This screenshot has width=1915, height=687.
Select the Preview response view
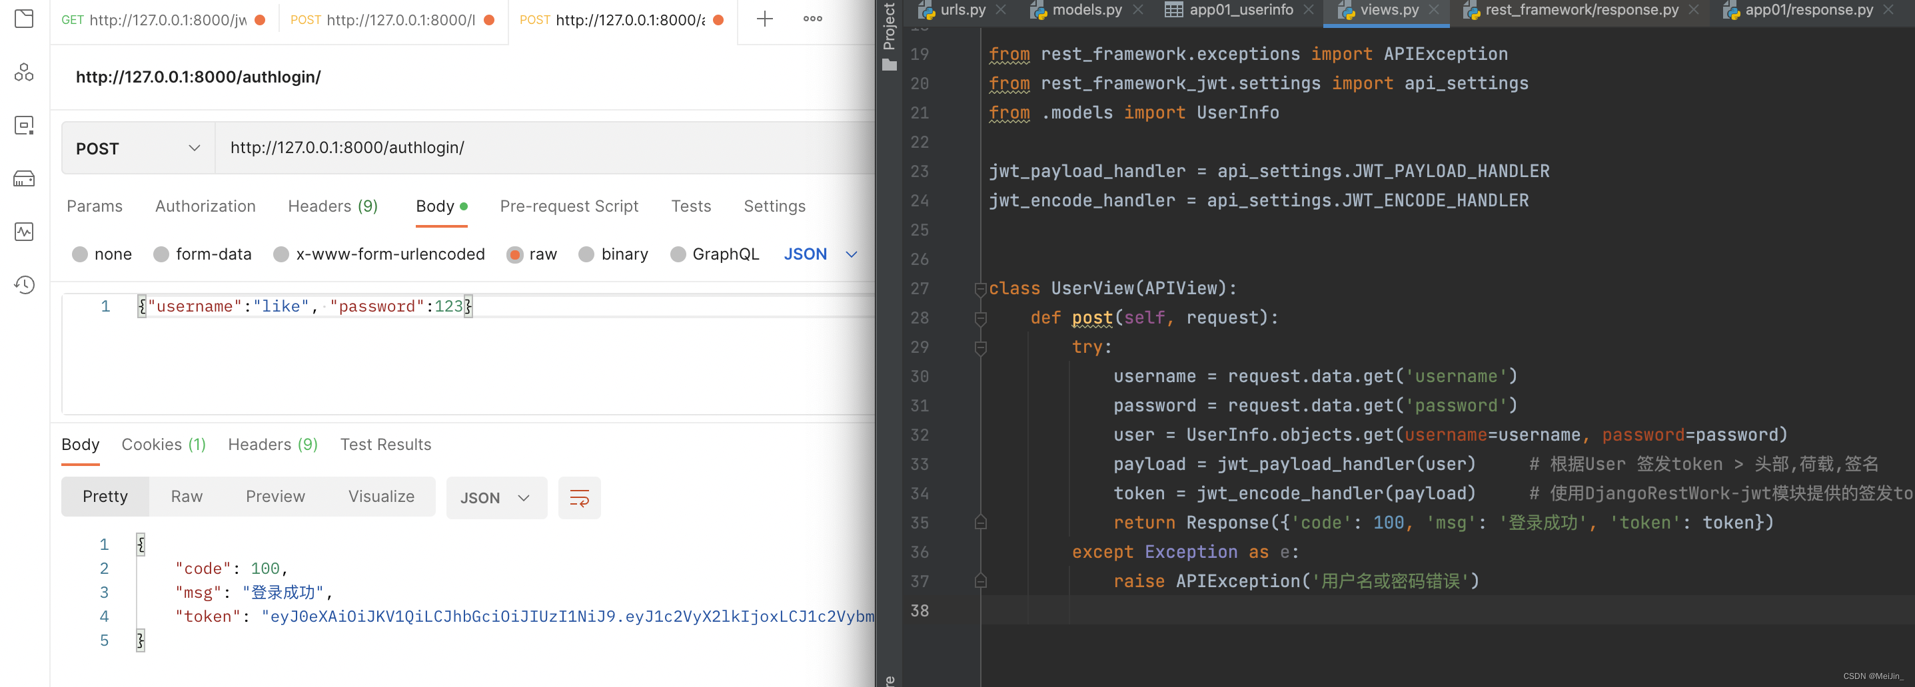(x=275, y=497)
